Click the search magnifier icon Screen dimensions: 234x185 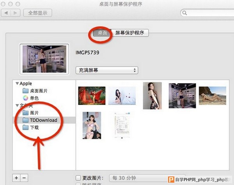pos(184,13)
